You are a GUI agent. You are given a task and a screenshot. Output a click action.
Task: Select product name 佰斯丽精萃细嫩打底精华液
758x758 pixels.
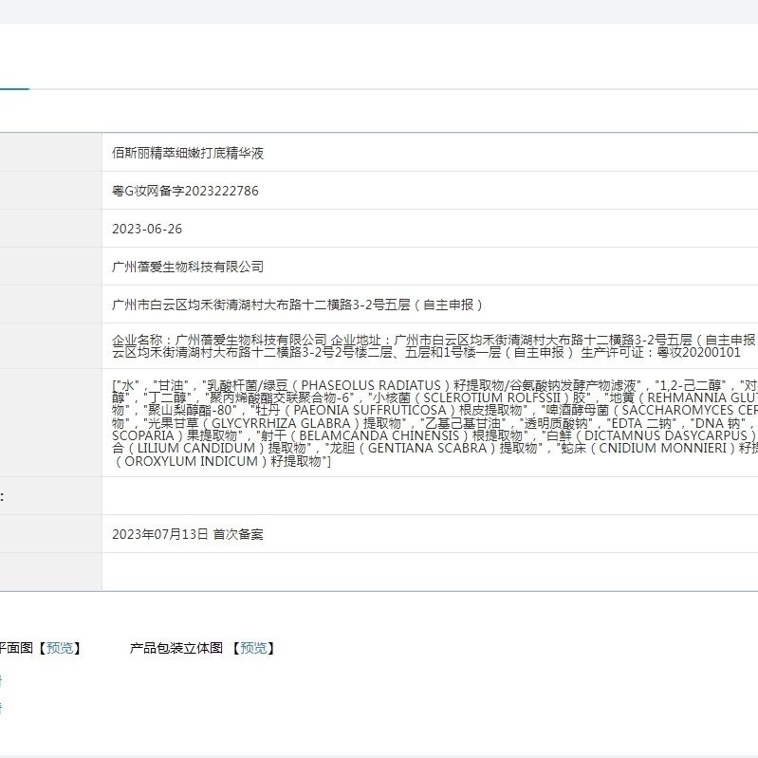[x=188, y=154]
